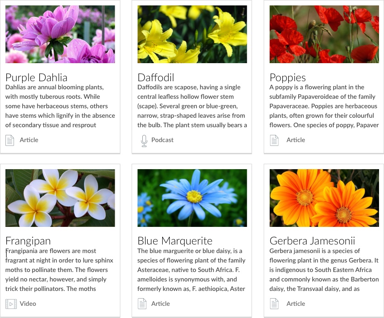Click the Purple Dahlia title
The image size is (384, 318).
(x=37, y=77)
